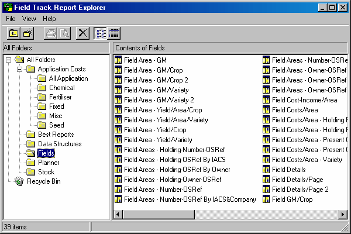The width and height of the screenshot is (351, 234).
Task: Click the Field Cost-Income/Area report icon
Action: tap(266, 99)
